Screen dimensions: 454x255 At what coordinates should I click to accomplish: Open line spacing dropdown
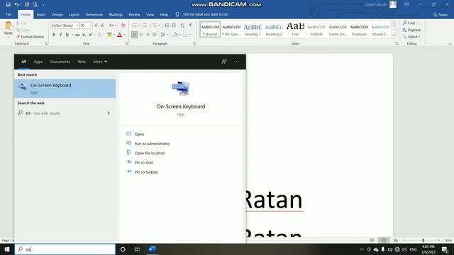164,35
